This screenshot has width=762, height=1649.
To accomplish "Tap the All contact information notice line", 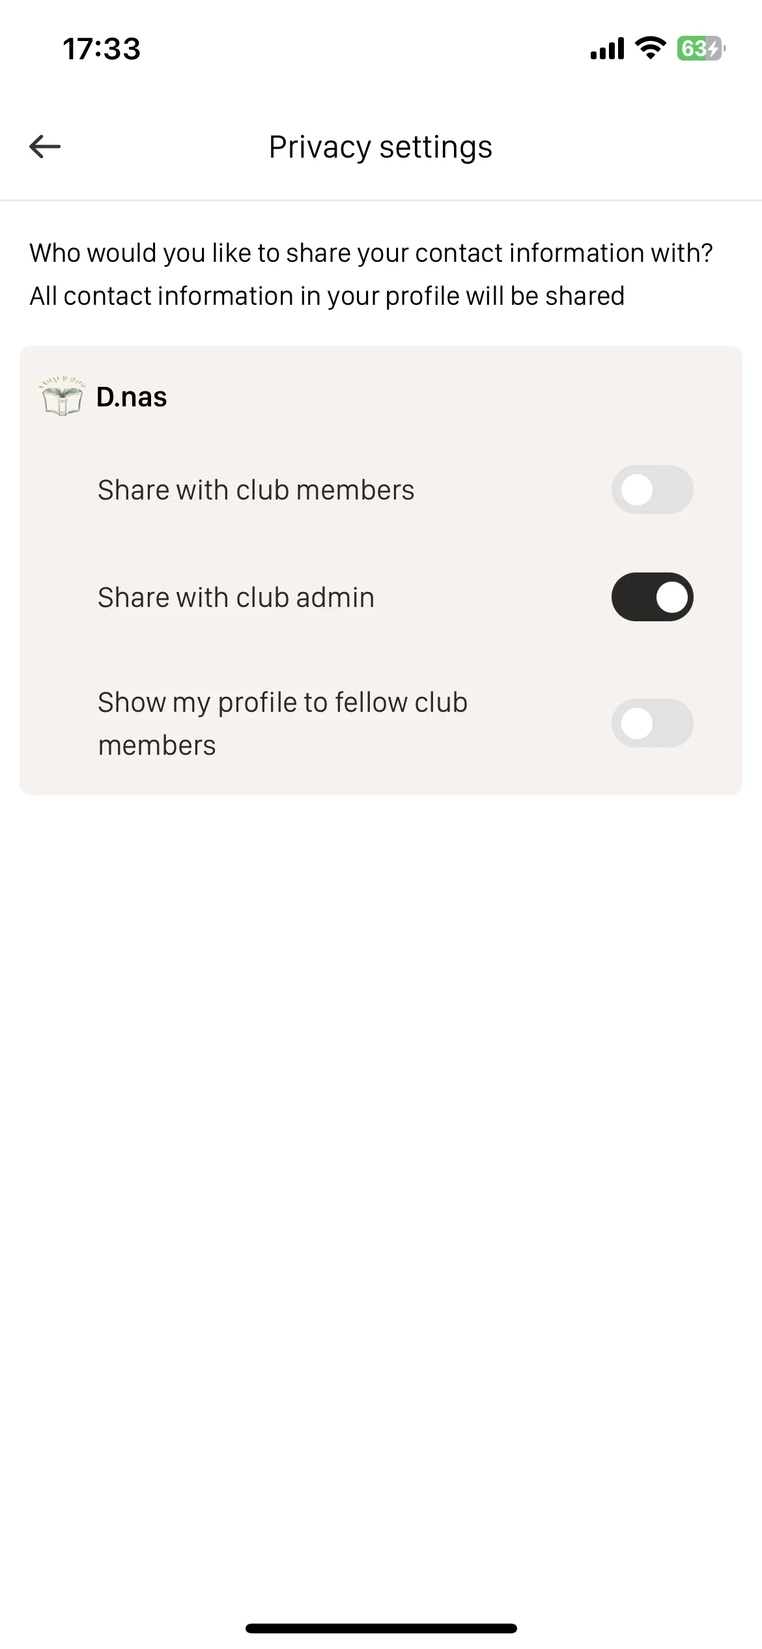I will pos(327,296).
